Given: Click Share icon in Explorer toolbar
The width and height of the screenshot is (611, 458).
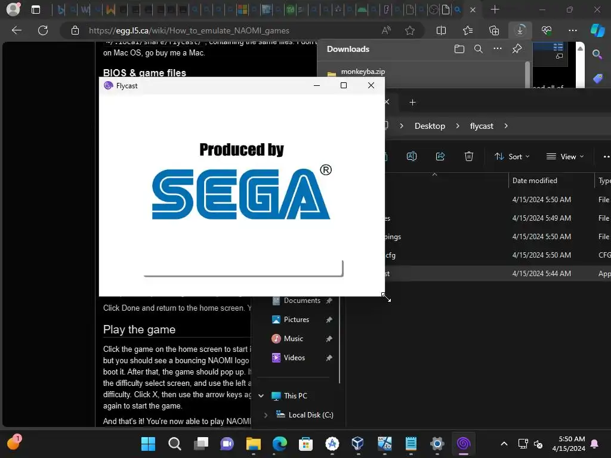Looking at the screenshot, I should (440, 157).
